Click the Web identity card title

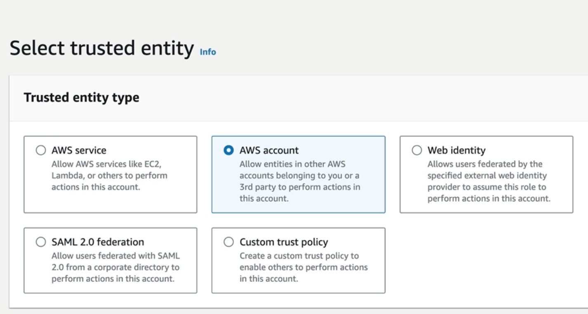(x=456, y=150)
